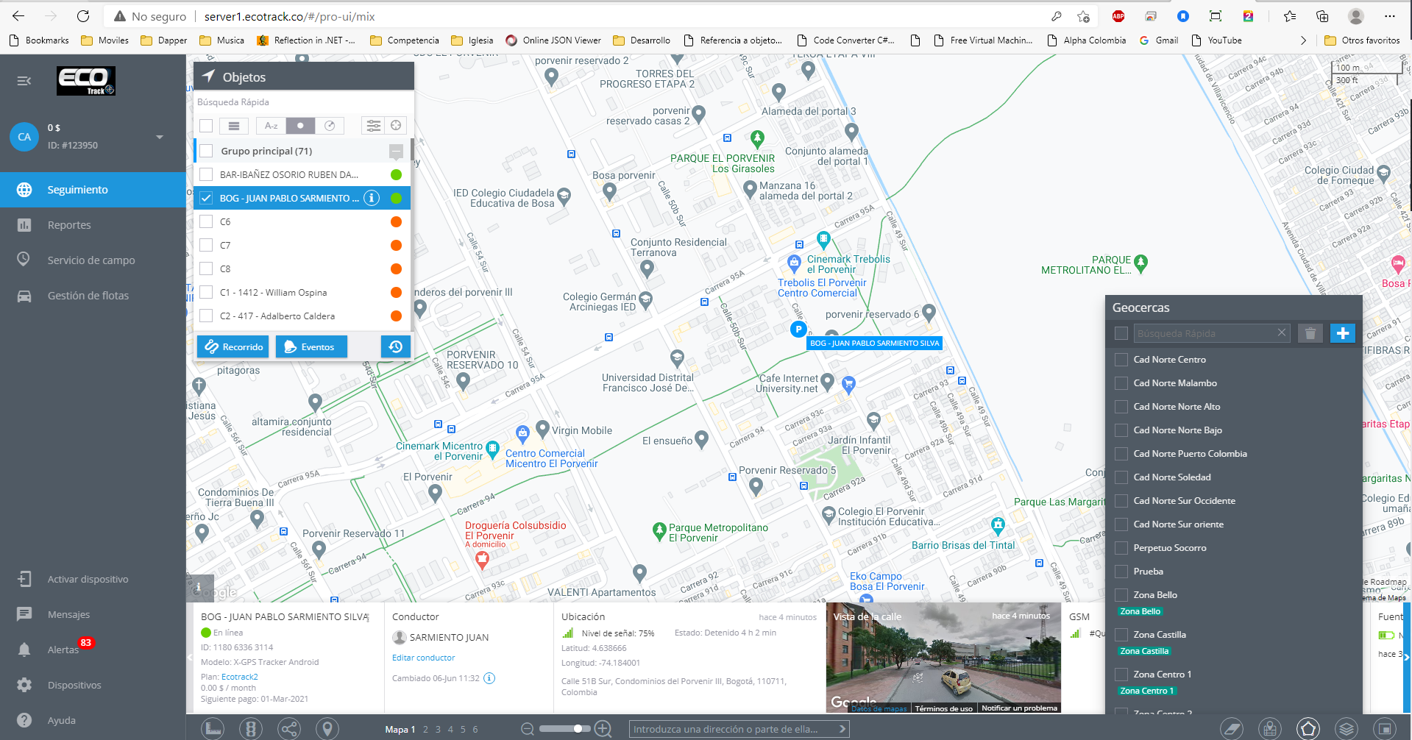Enable the C1 - 1412 - William Ospina checkbox
This screenshot has height=740, width=1412.
(206, 292)
